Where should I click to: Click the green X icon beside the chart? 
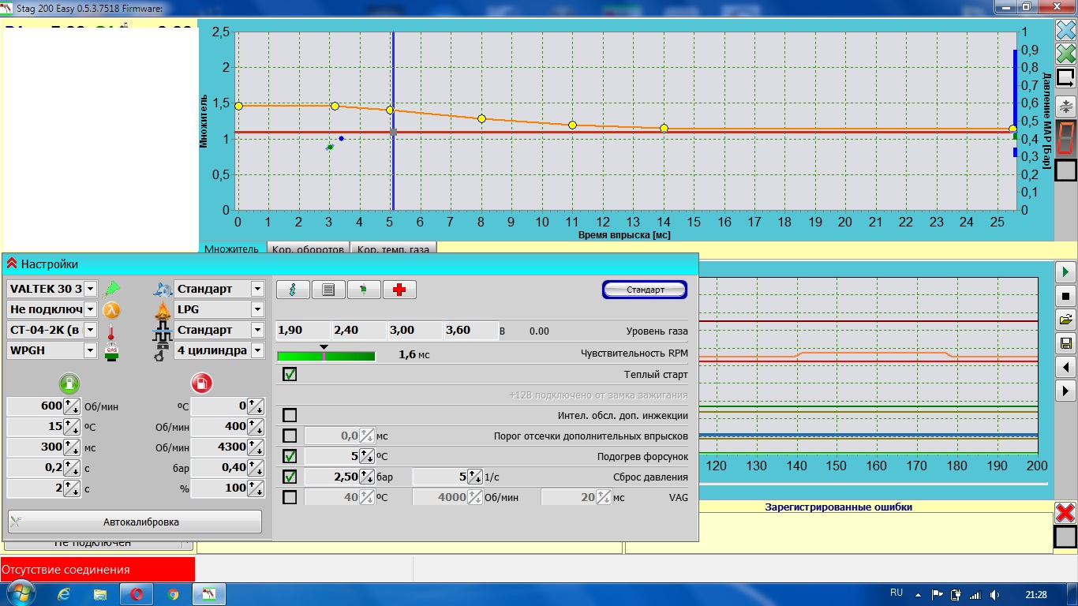coord(1065,54)
